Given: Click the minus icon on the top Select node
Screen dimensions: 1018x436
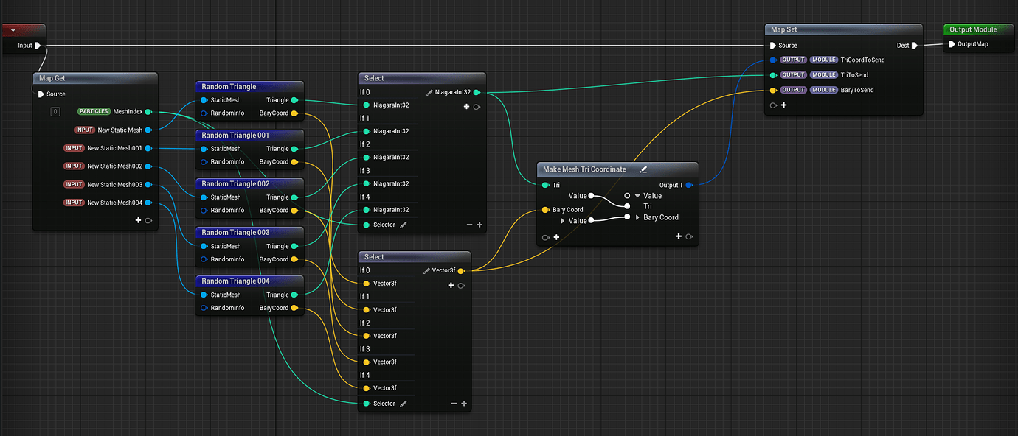Looking at the screenshot, I should tap(470, 224).
